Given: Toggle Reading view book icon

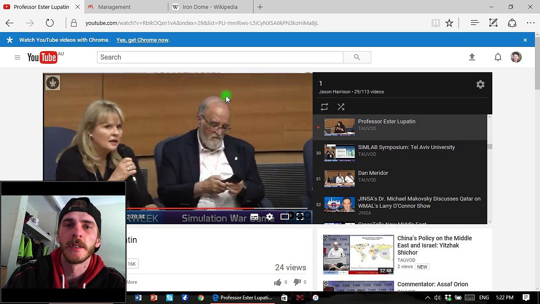Looking at the screenshot, I should (x=436, y=23).
